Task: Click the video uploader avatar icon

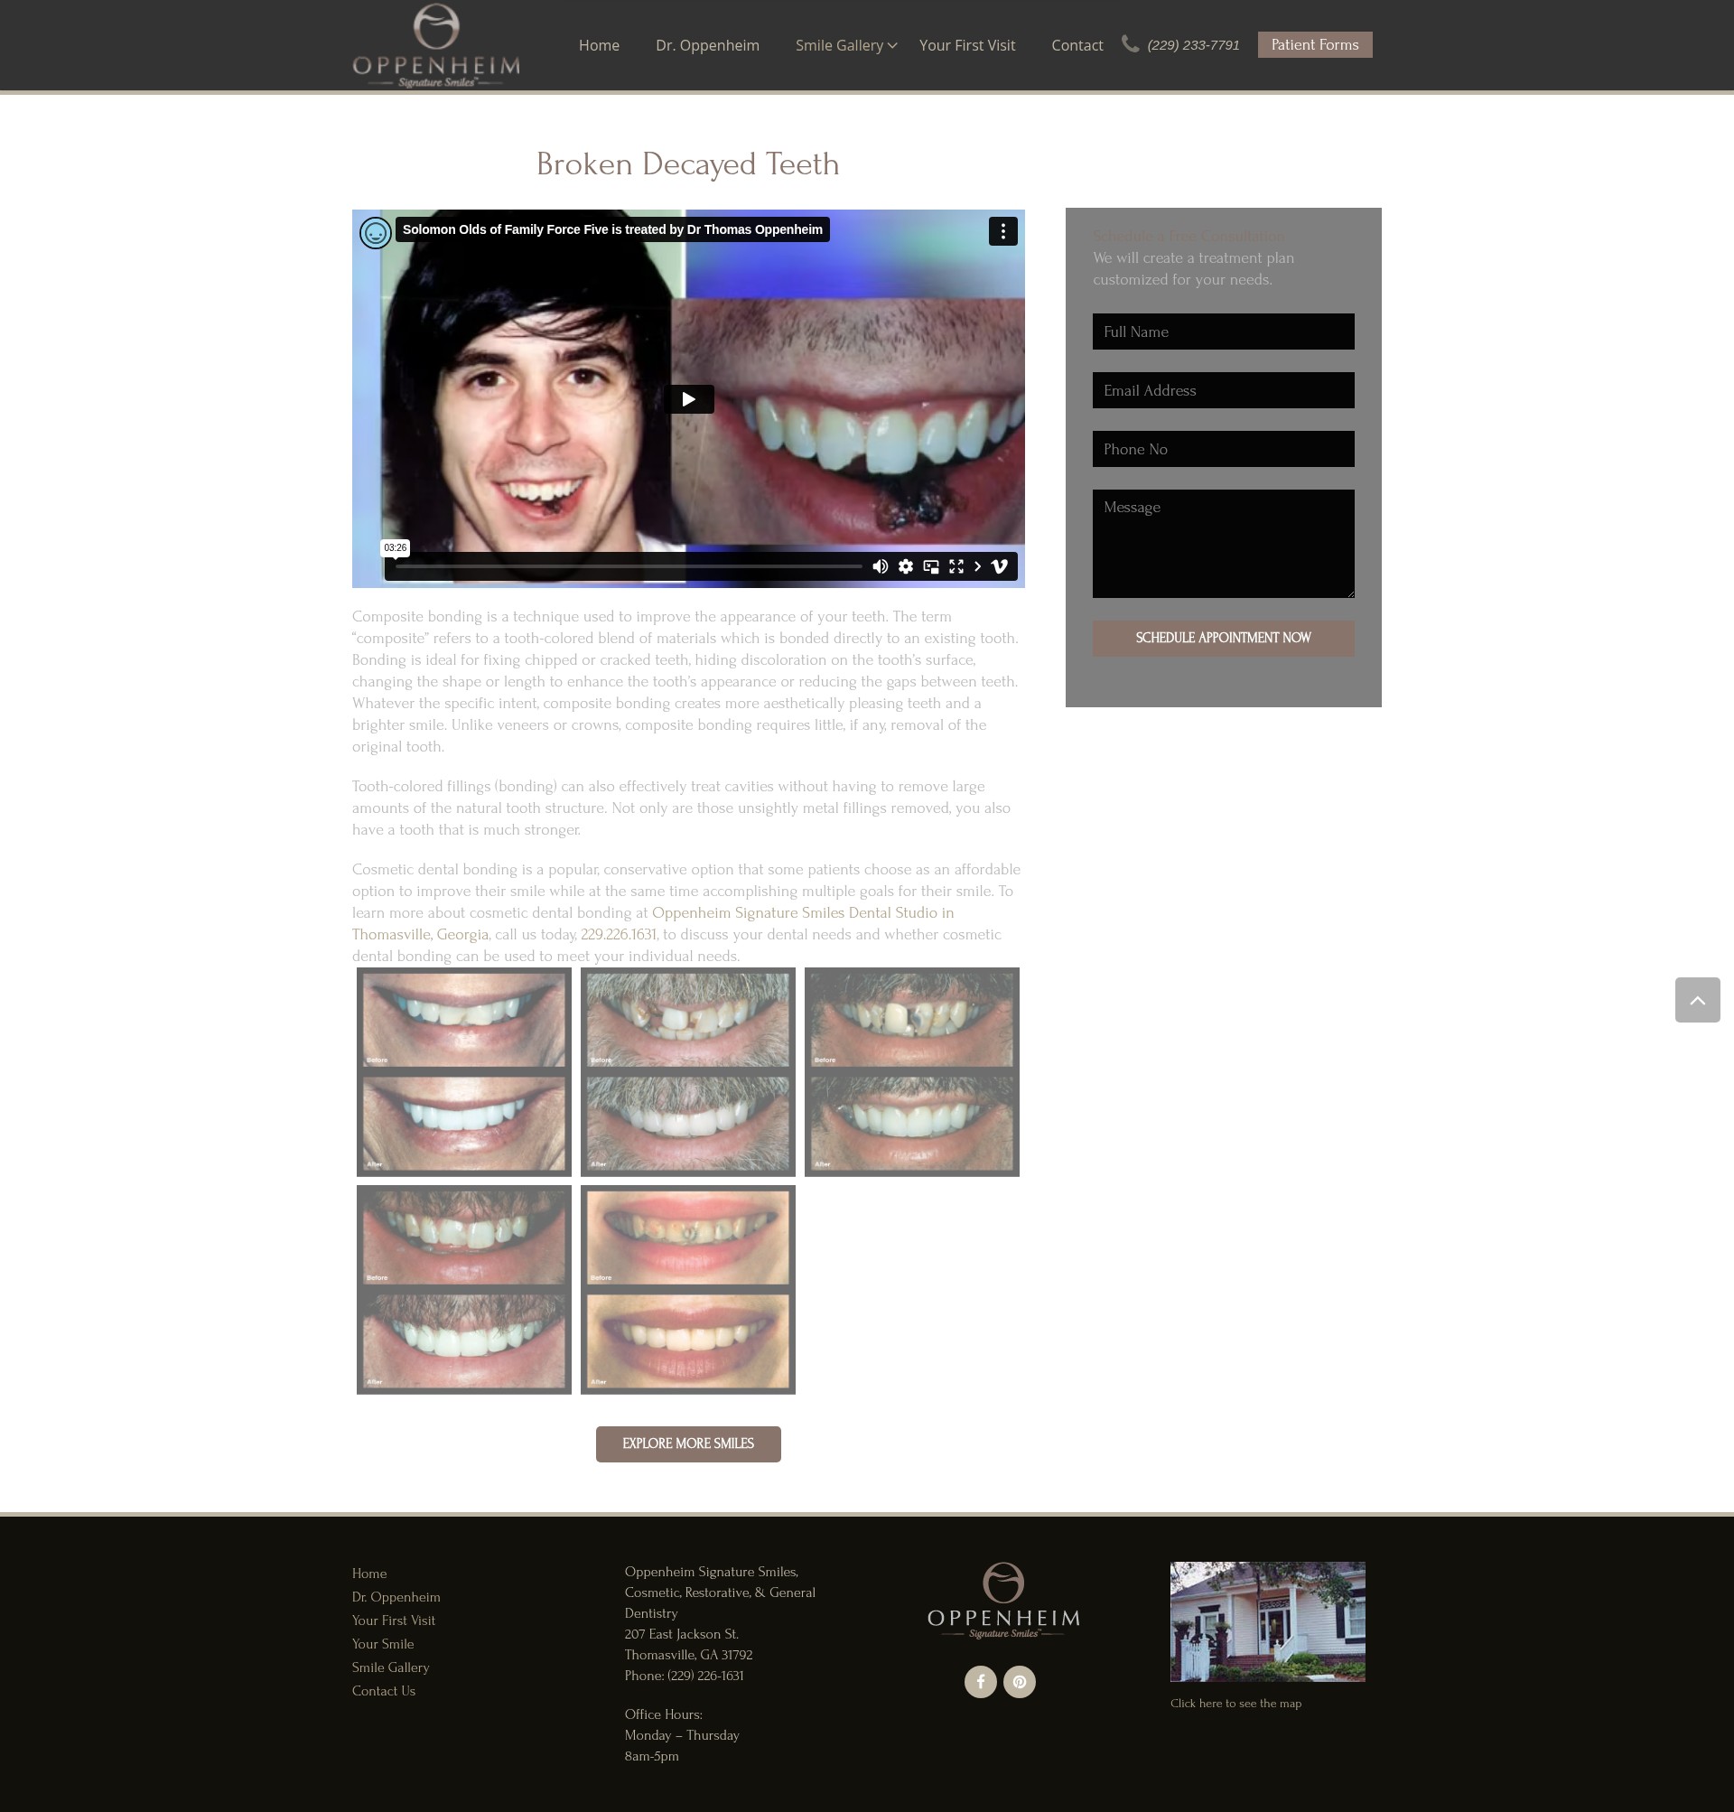Action: coord(374,233)
